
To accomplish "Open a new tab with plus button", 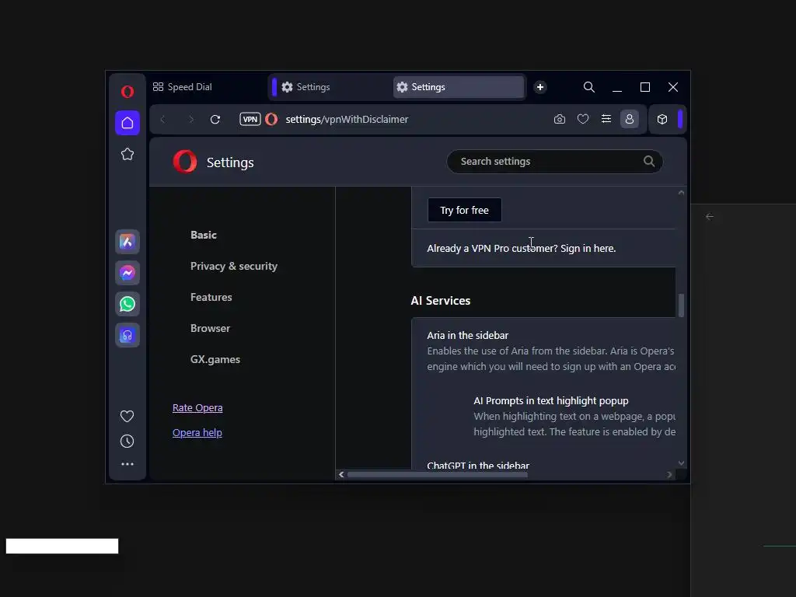I will (540, 87).
